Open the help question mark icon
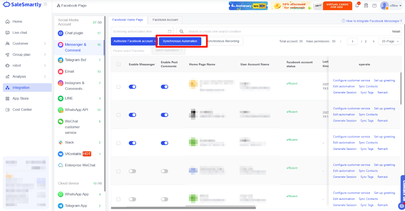The image size is (405, 211). [x=374, y=6]
